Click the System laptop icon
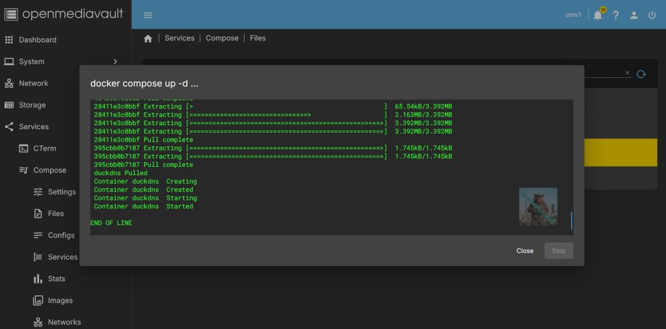The height and width of the screenshot is (329, 666). point(9,62)
